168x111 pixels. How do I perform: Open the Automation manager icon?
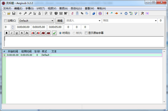[94, 13]
